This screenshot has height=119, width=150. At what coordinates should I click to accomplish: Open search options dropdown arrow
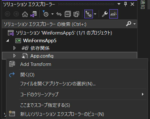pyautogui.click(x=135, y=24)
